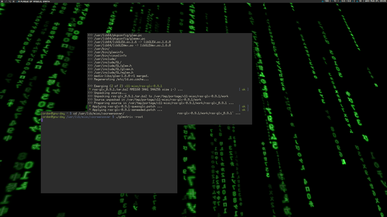Switch to the second workspace arrow icon
Screen dimensions: 387x217
[x=6, y=1]
